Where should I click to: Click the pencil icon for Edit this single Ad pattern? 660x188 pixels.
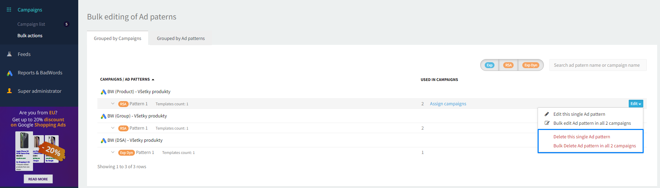pyautogui.click(x=547, y=114)
